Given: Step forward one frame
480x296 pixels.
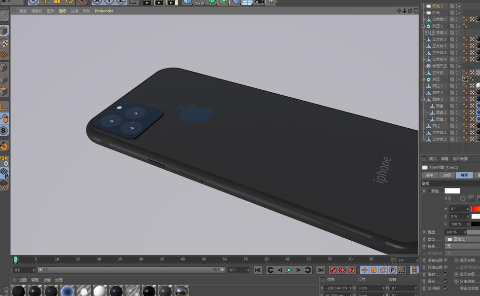Looking at the screenshot, I should (x=298, y=270).
